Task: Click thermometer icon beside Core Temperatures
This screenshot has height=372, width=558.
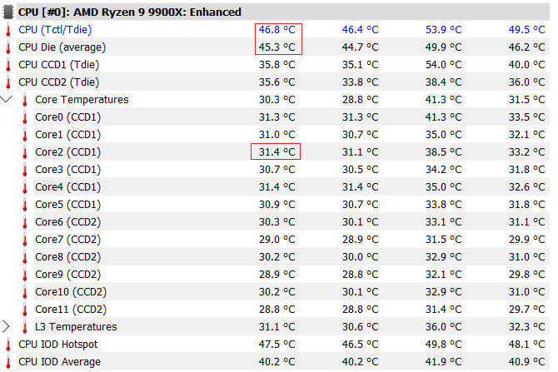Action: tap(25, 100)
